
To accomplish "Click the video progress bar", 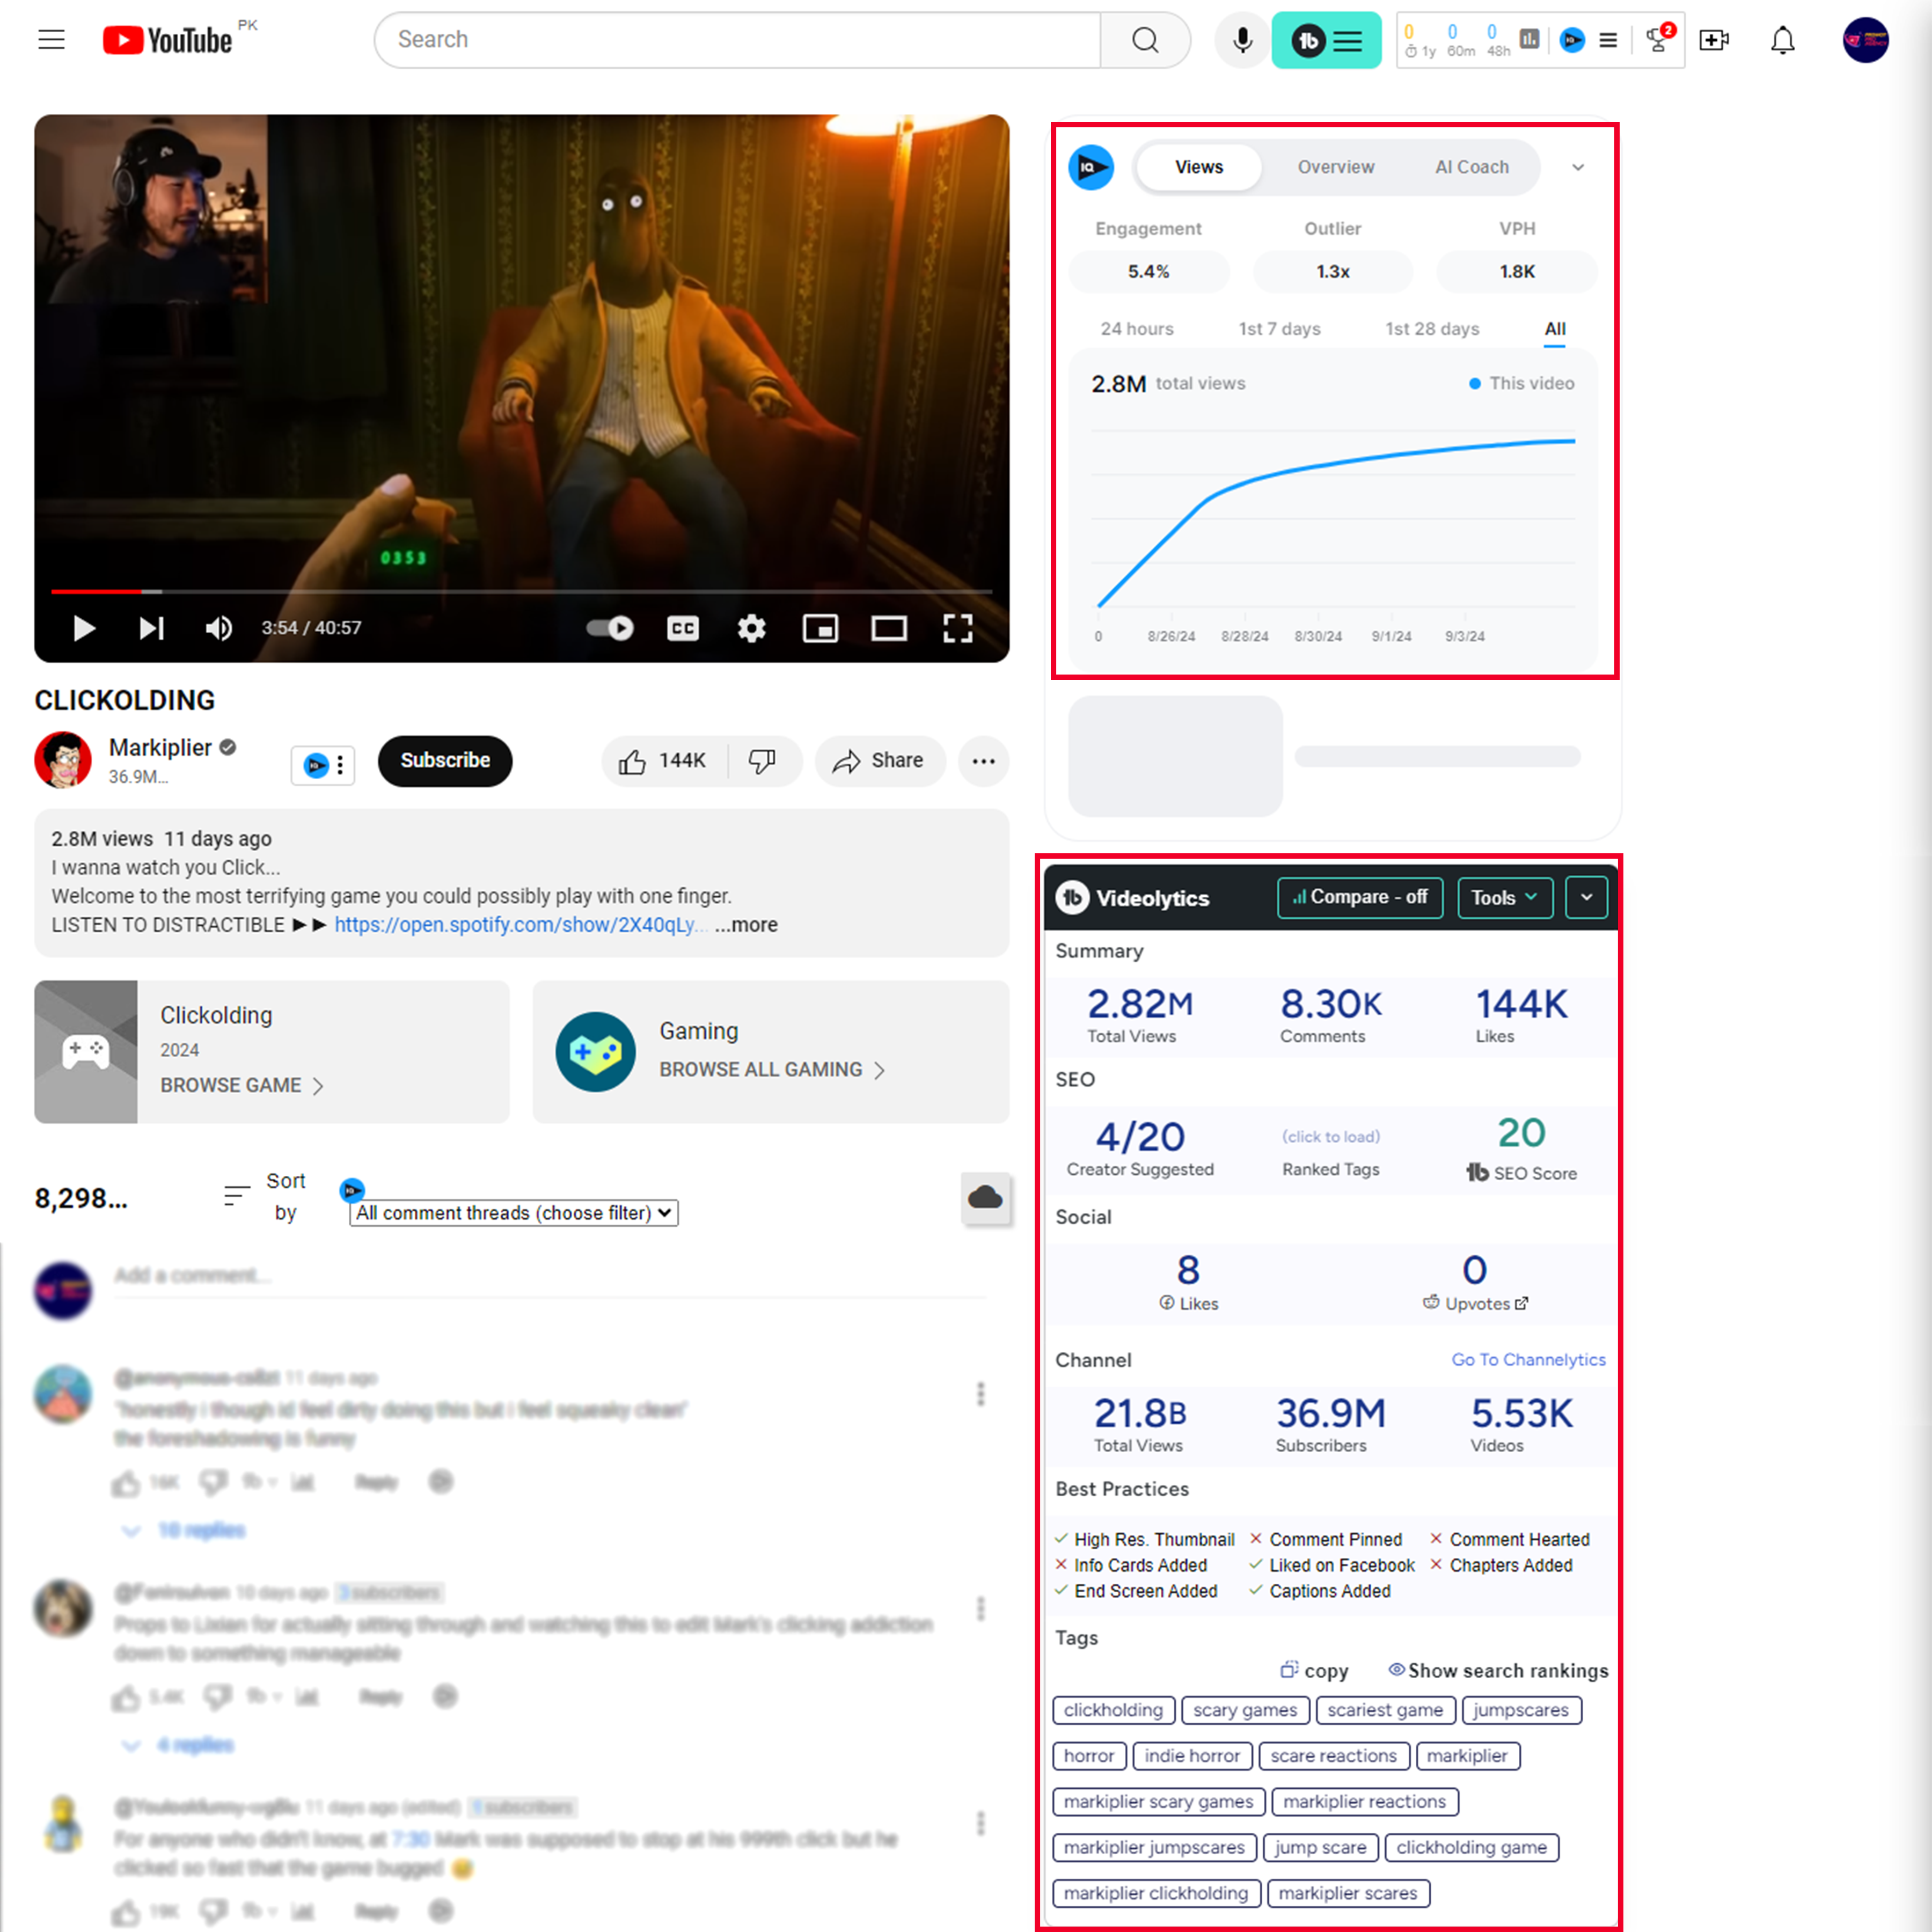I will coord(520,591).
